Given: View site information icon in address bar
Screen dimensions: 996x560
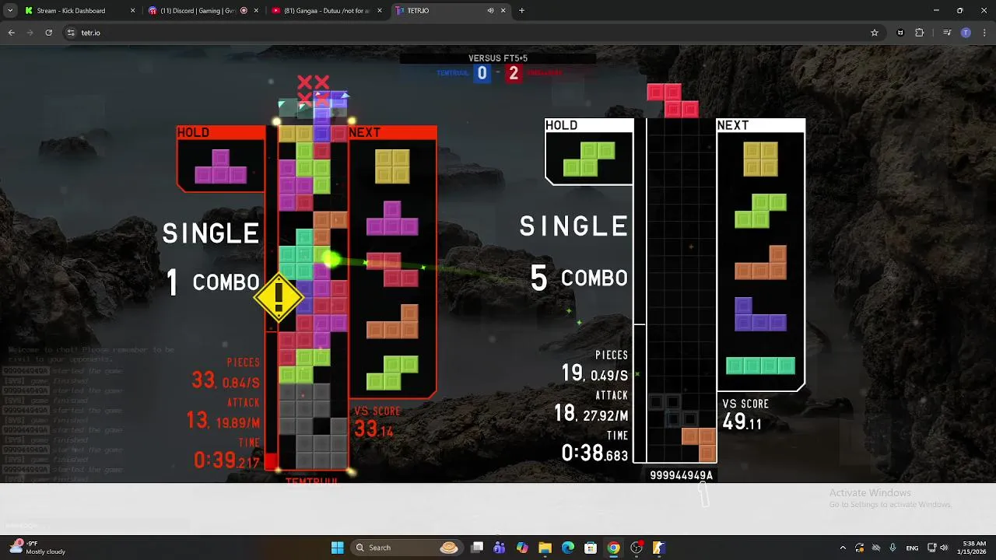Looking at the screenshot, I should pyautogui.click(x=71, y=33).
